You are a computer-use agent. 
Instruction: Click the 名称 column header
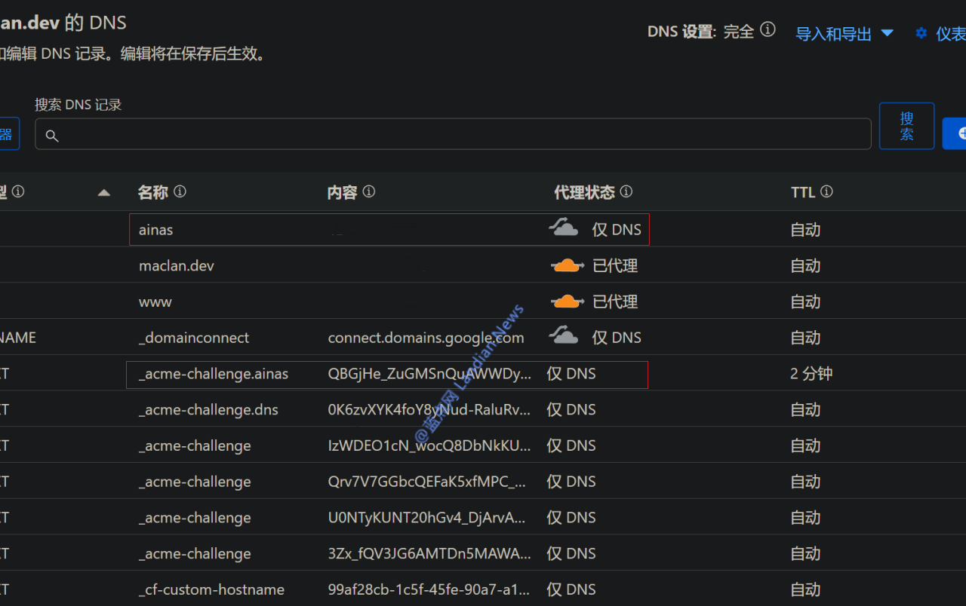point(152,192)
